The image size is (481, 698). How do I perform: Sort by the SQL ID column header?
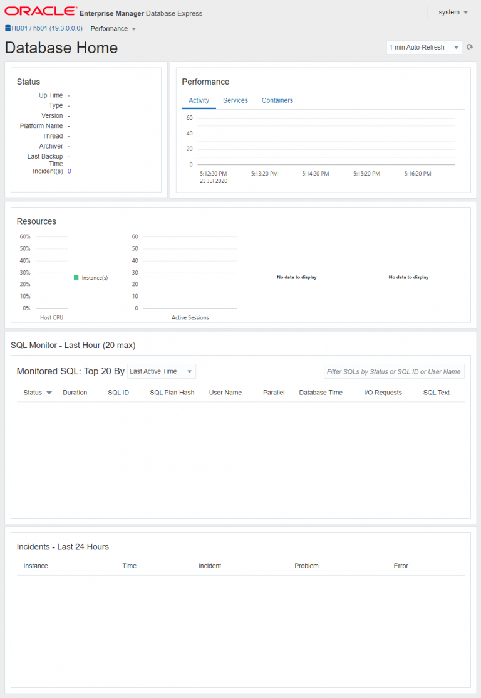pyautogui.click(x=118, y=393)
